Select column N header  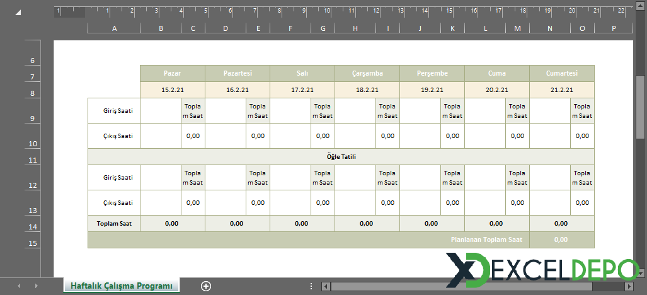pos(550,28)
